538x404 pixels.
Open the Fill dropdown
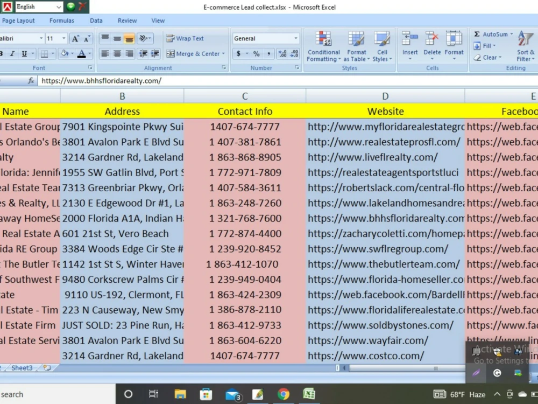pyautogui.click(x=485, y=46)
